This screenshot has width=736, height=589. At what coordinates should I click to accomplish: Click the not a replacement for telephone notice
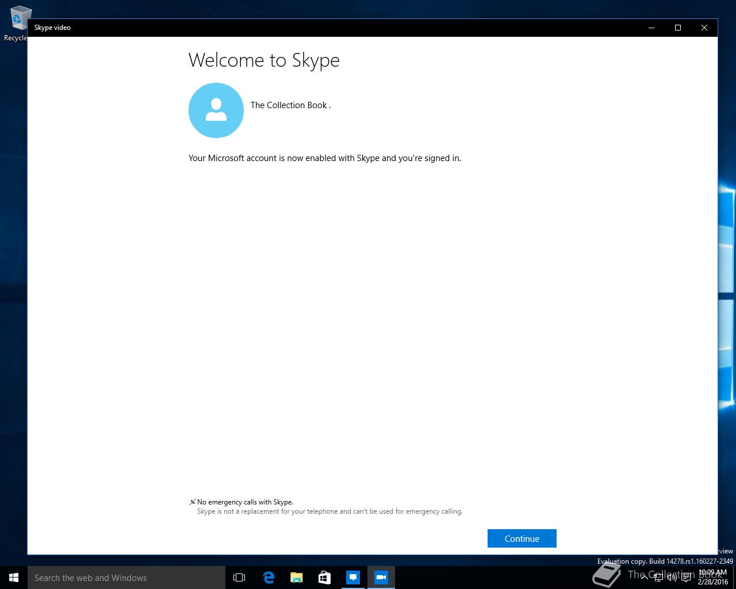pos(329,511)
